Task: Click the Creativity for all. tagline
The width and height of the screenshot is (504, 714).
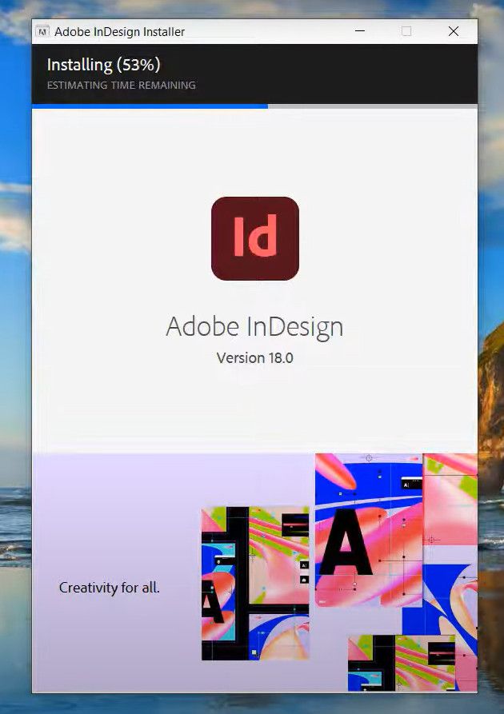Action: pyautogui.click(x=110, y=588)
